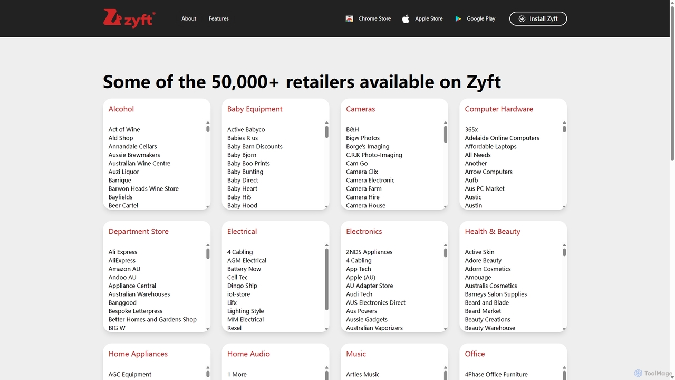Click the Cameras list scrollbar thumb
Screen dimensions: 675x380
[x=445, y=134]
